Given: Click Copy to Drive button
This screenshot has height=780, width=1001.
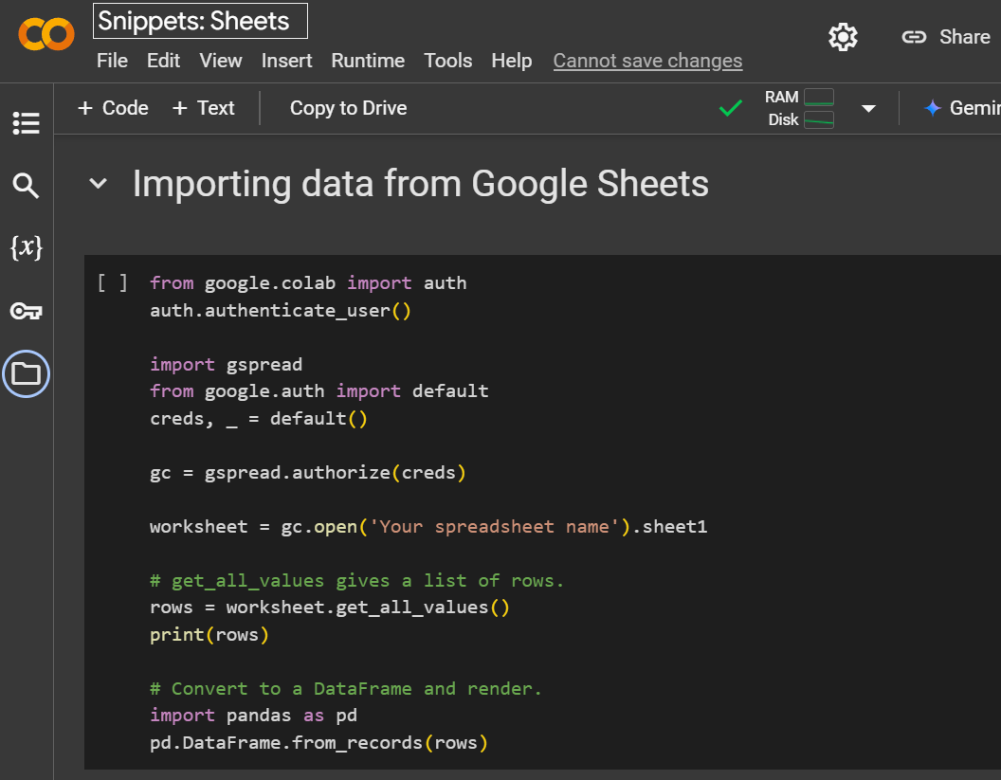Looking at the screenshot, I should coord(348,108).
